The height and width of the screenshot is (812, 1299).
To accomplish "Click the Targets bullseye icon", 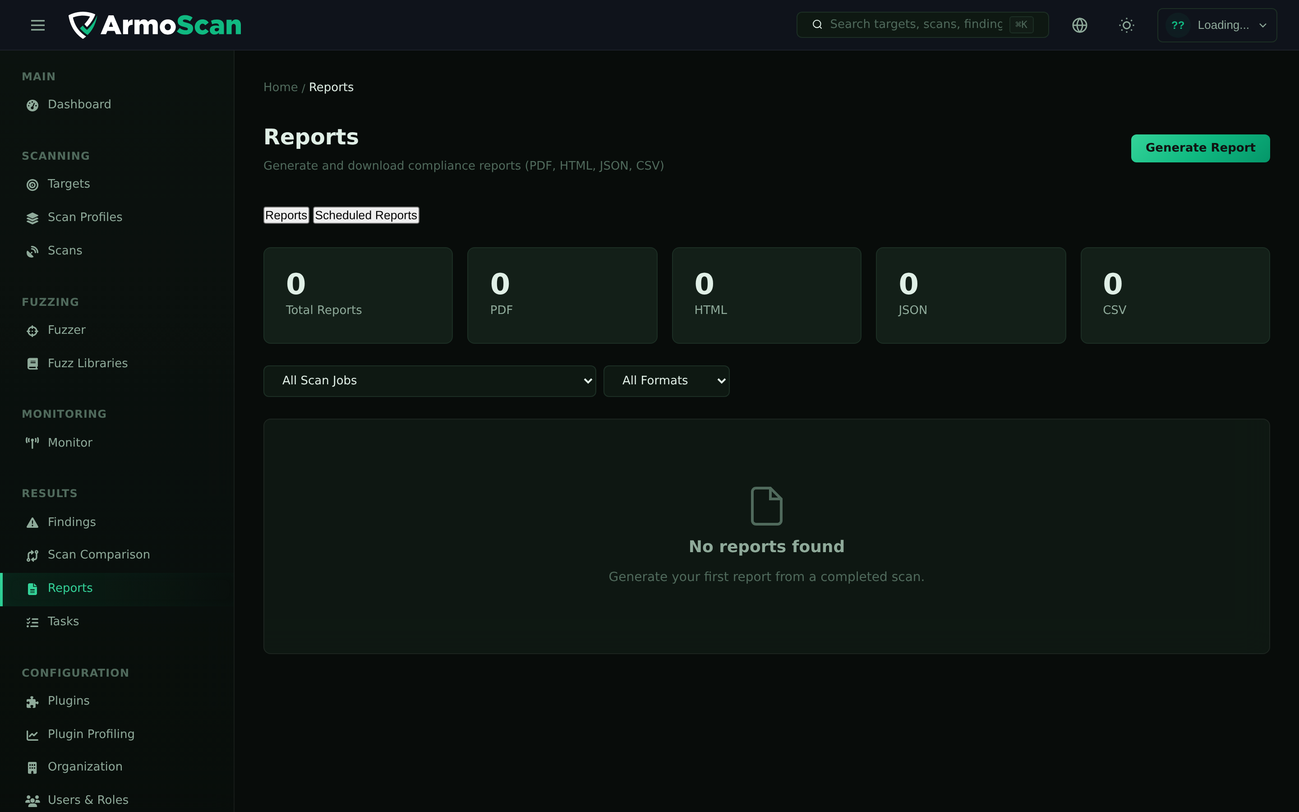I will click(x=32, y=185).
